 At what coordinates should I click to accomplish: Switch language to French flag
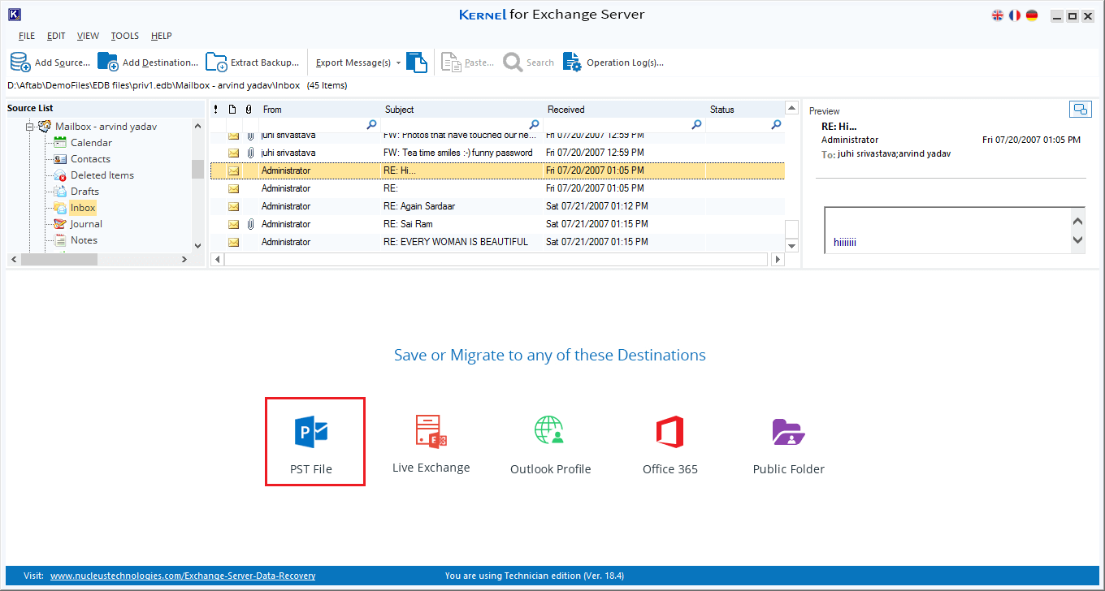(x=1015, y=15)
